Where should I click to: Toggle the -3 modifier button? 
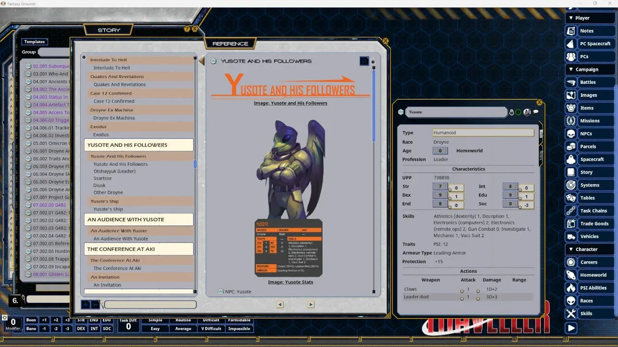point(67,329)
